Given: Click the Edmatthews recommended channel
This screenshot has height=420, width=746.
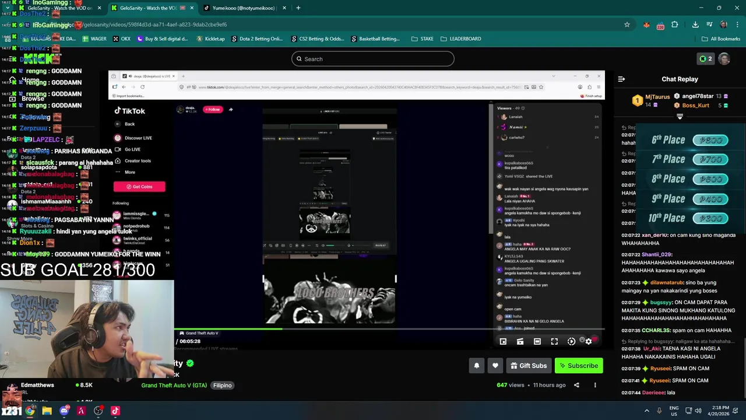Looking at the screenshot, I should 37,385.
